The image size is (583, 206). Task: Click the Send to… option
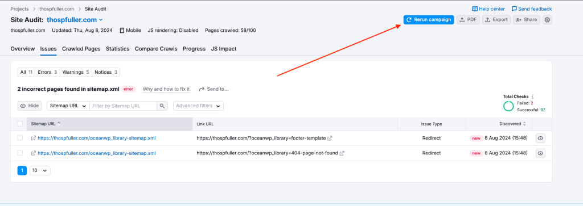[214, 89]
